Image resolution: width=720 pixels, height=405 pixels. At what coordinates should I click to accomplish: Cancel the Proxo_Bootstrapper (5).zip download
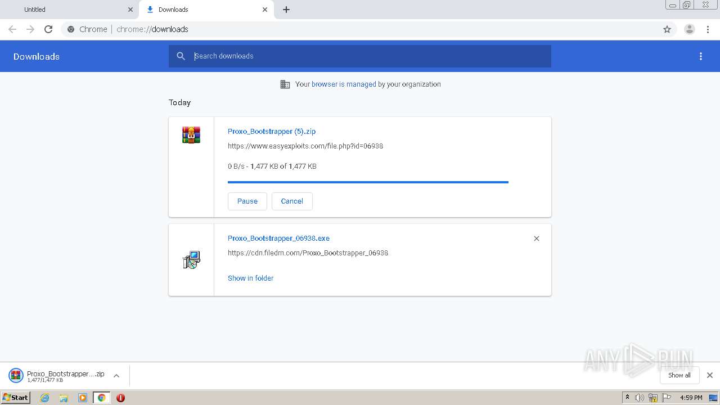pyautogui.click(x=292, y=201)
